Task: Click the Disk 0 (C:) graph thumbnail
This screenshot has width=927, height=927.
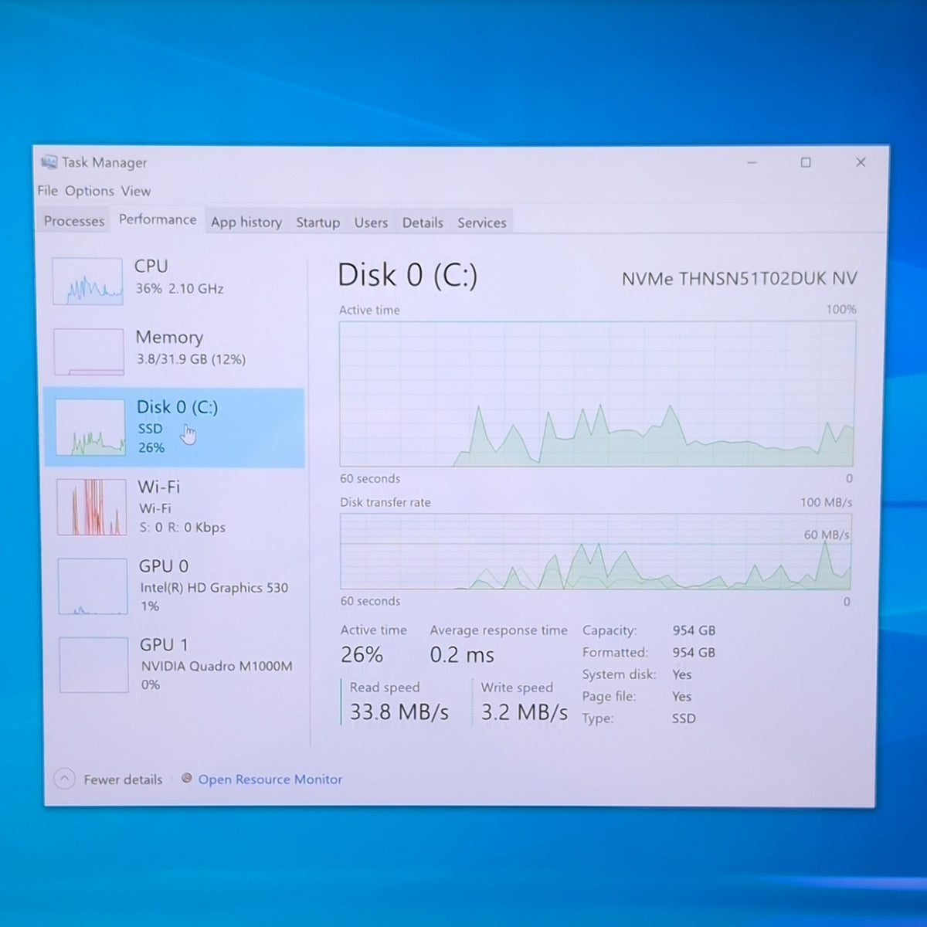Action: click(x=90, y=427)
